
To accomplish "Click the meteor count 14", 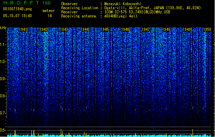I will pyautogui.click(x=50, y=16).
